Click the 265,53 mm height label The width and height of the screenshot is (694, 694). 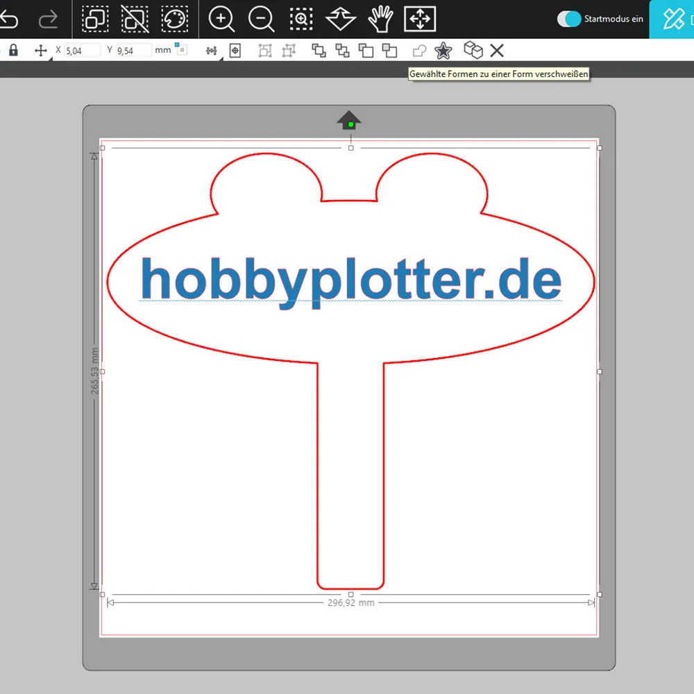tap(94, 371)
